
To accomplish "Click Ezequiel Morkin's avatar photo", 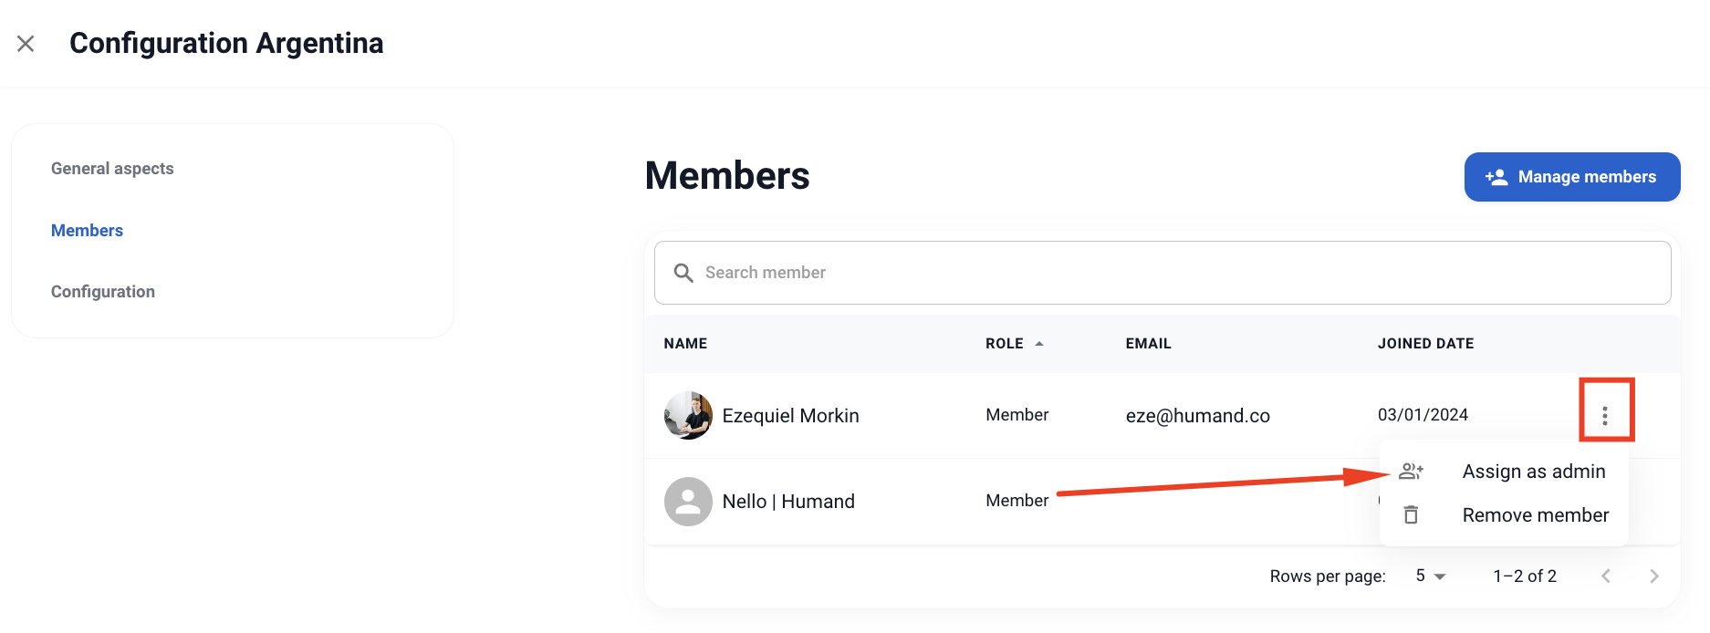I will [x=688, y=416].
